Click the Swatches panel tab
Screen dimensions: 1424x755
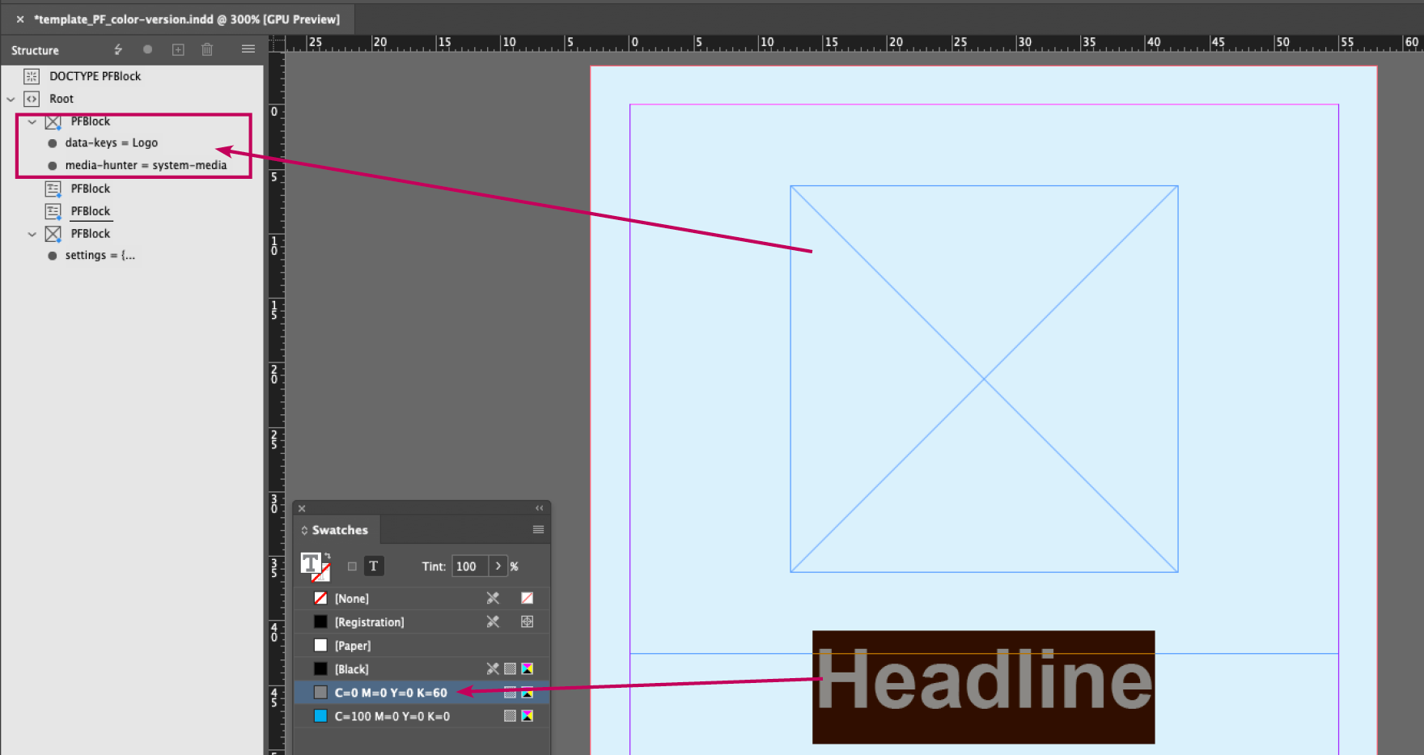tap(339, 530)
